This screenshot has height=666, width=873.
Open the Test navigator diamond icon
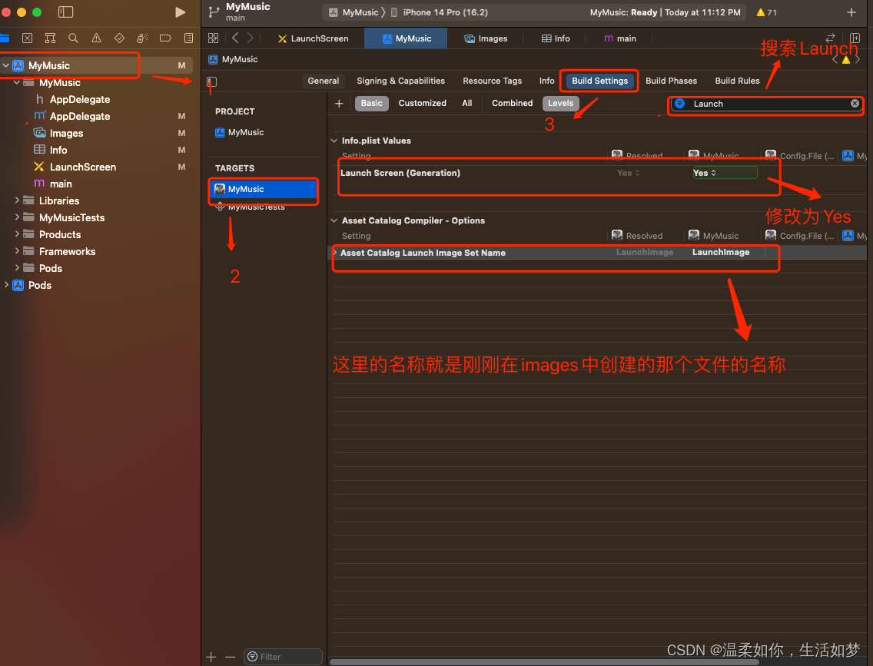coord(119,37)
